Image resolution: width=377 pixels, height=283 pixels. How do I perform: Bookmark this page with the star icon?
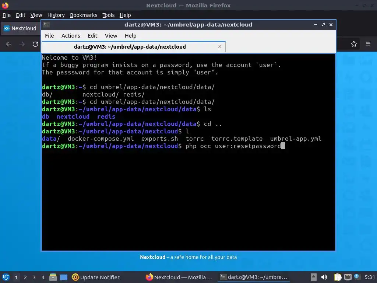pos(353,44)
